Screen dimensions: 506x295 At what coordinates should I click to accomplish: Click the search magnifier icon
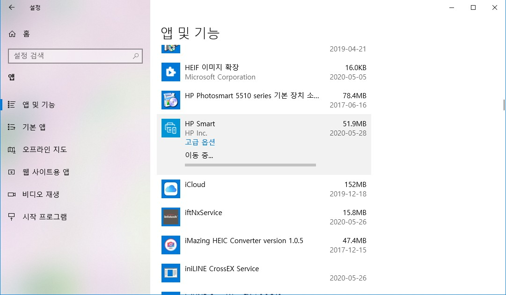pyautogui.click(x=136, y=56)
